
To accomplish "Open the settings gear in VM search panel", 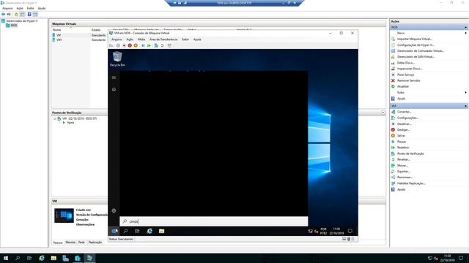I will (114, 210).
